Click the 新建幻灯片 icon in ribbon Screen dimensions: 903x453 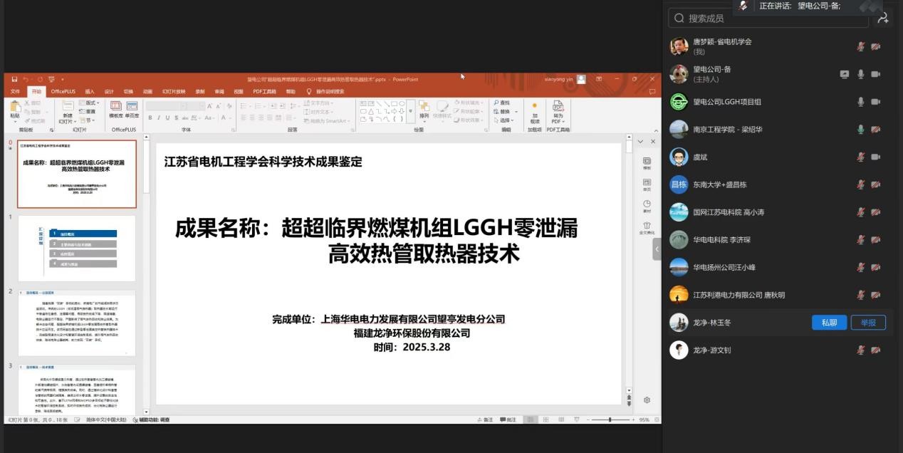pos(67,109)
